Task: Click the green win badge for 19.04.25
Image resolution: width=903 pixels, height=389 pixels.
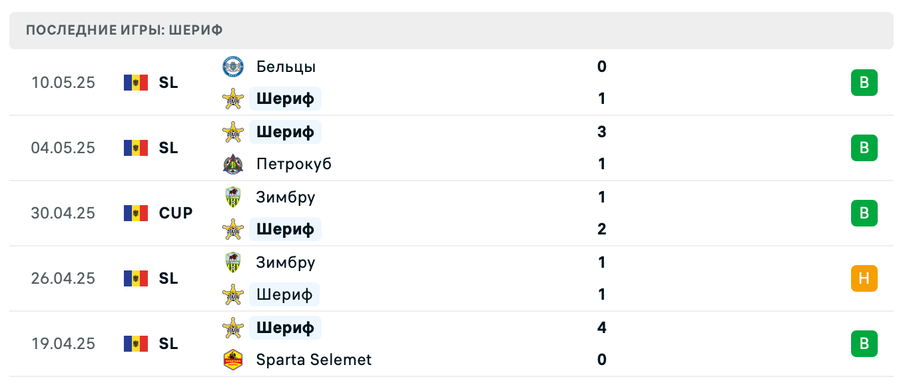Action: point(864,344)
